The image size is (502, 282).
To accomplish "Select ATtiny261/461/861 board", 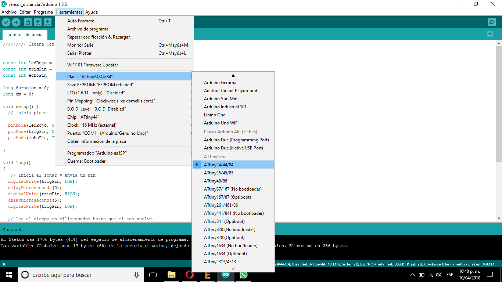I will click(233, 205).
